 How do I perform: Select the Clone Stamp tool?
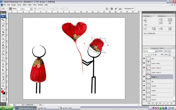[3, 45]
